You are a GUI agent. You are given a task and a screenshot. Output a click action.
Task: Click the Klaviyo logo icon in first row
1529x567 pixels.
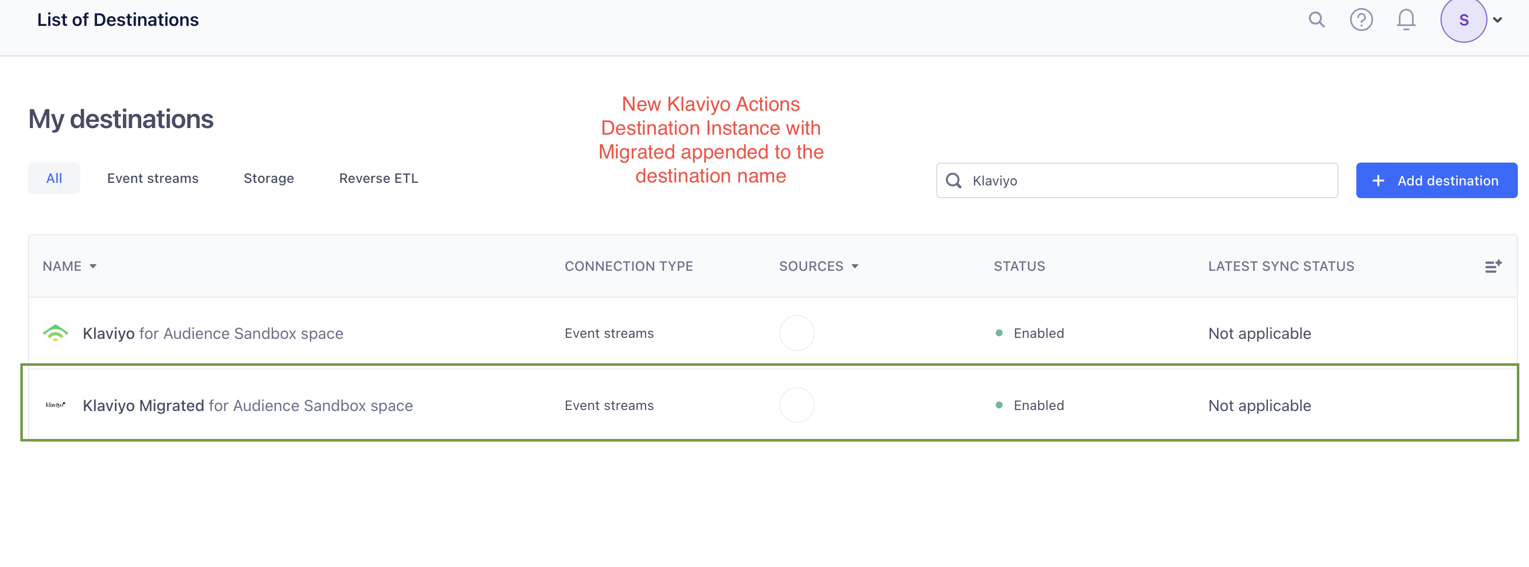(x=56, y=333)
